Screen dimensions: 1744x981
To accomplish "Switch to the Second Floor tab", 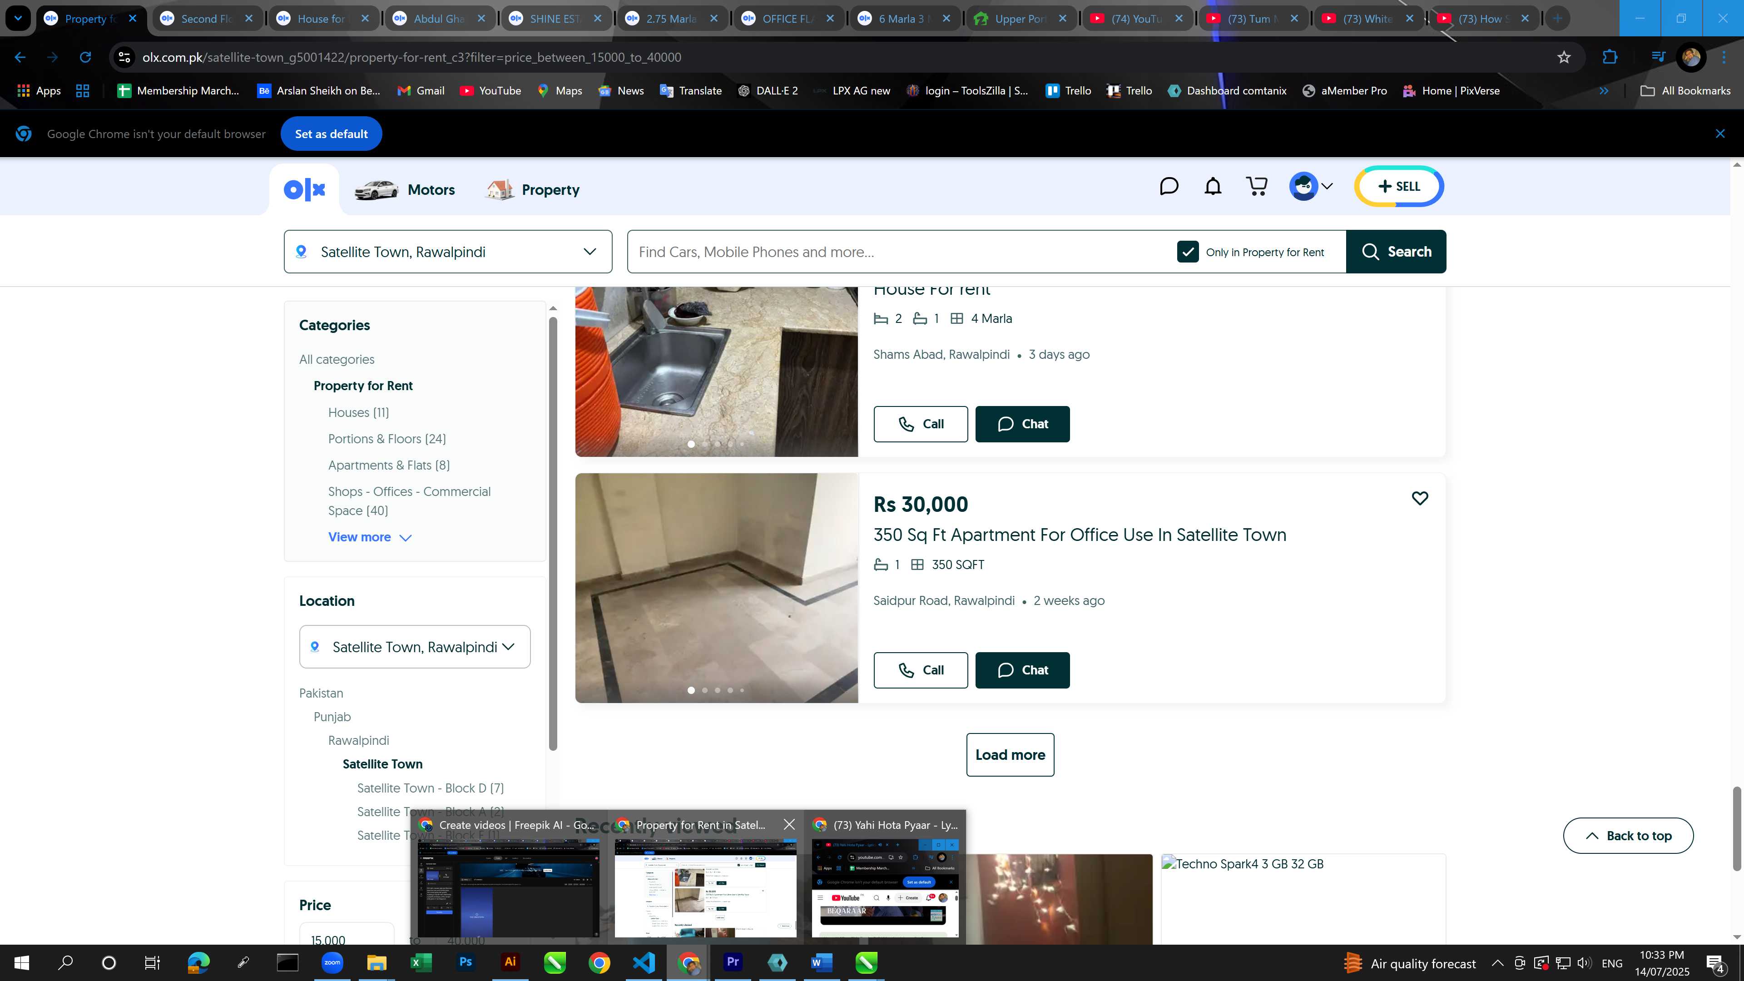I will [x=207, y=18].
